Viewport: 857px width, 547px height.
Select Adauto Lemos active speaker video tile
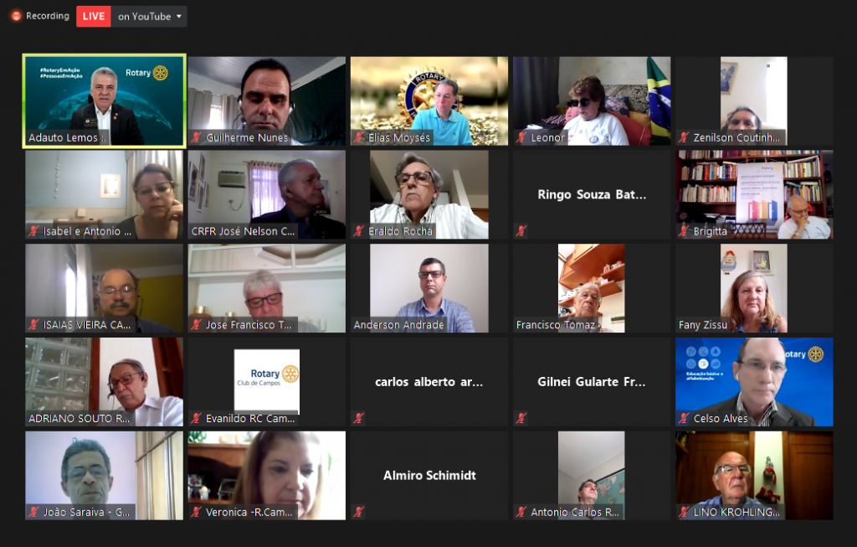pos(105,101)
